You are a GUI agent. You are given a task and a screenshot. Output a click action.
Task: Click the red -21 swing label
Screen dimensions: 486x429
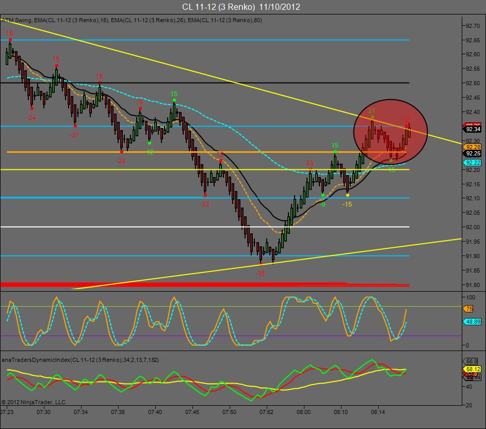tap(74, 135)
